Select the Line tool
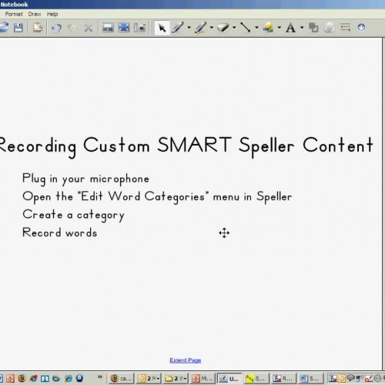The image size is (385, 385). [246, 28]
